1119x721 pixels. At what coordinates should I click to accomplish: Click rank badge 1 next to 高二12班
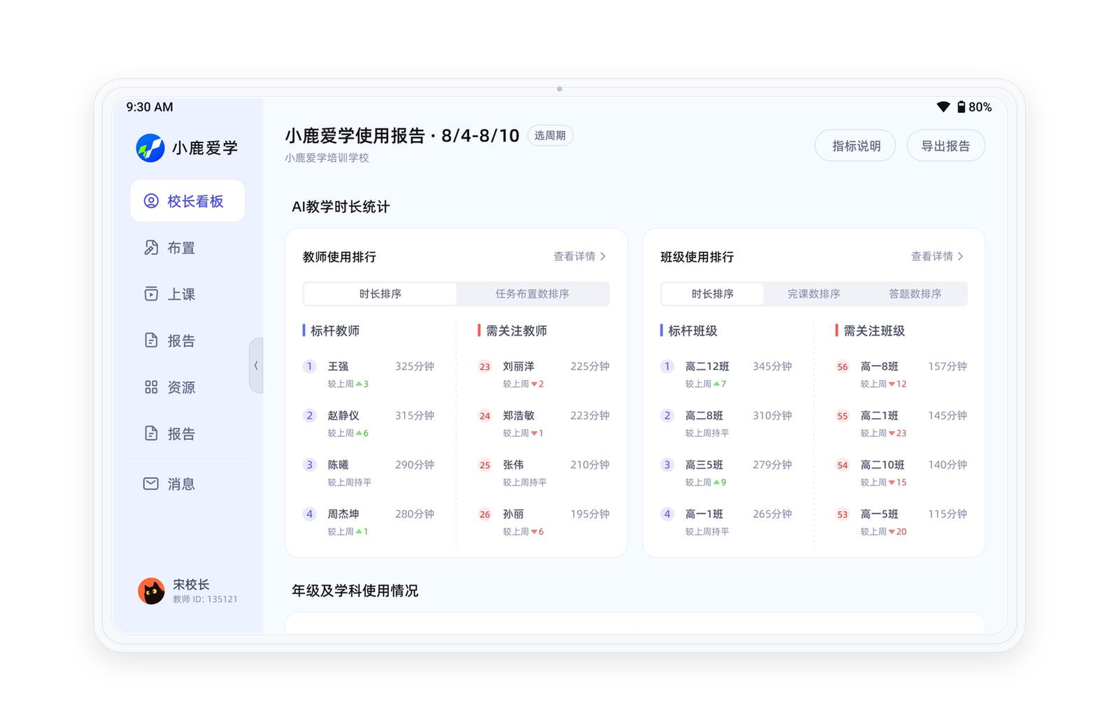tap(667, 366)
